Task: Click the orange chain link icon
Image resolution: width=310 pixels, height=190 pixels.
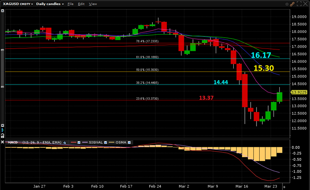Action: pyautogui.click(x=292, y=4)
